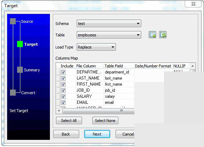Expand the Table dropdown showing employees
The height and width of the screenshot is (147, 204).
click(109, 35)
